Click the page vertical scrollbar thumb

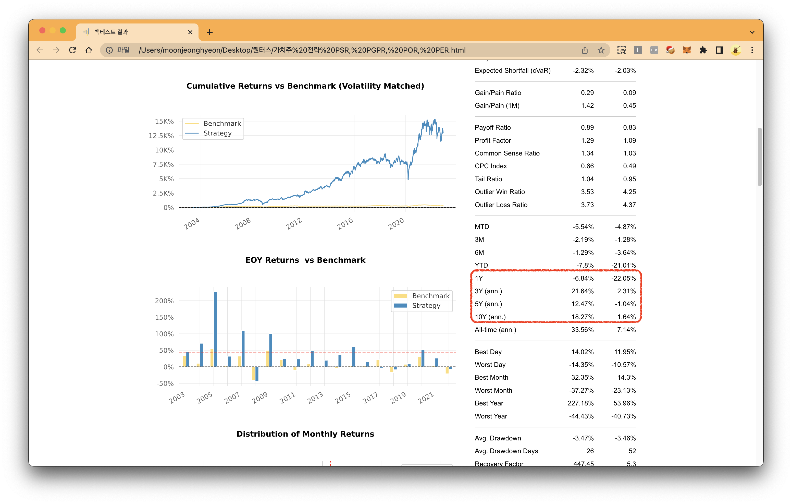coord(759,157)
